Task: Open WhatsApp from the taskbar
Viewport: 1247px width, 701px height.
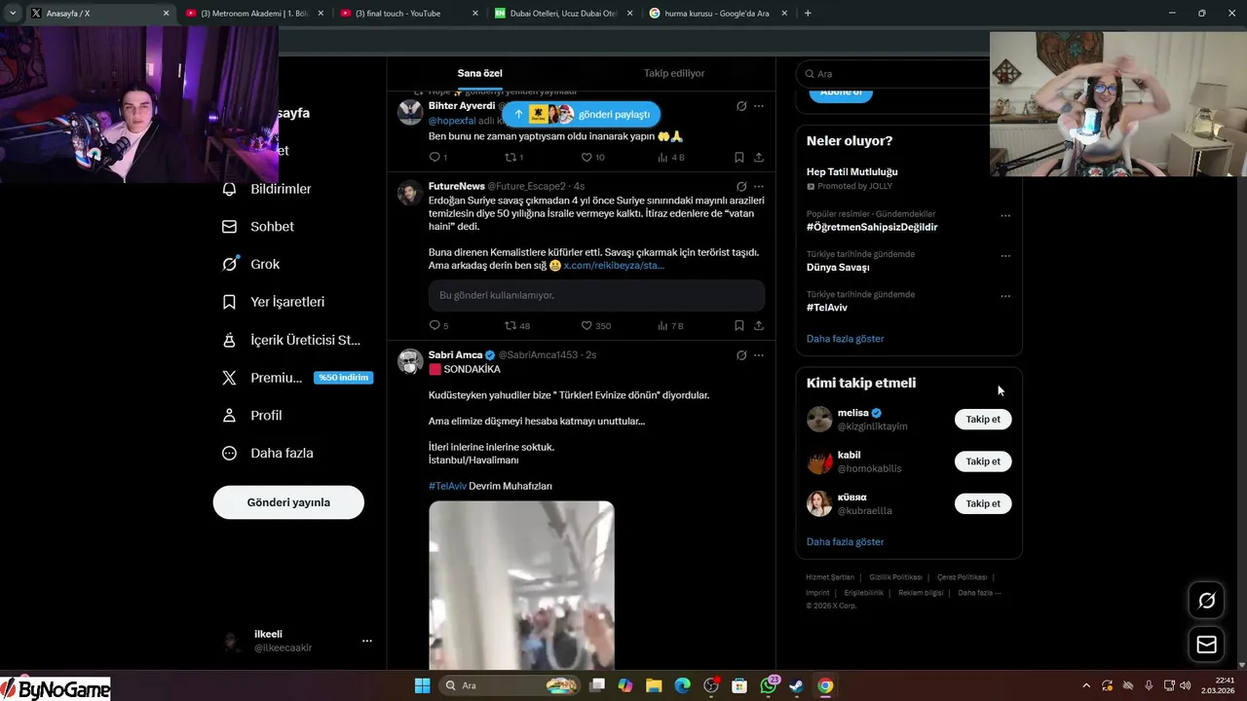Action: pyautogui.click(x=769, y=685)
